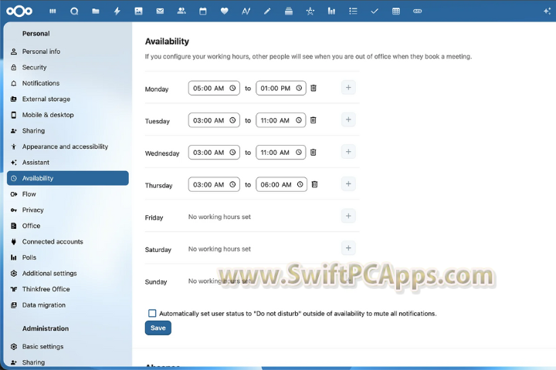
Task: Open the Files folder icon
Action: click(x=96, y=12)
